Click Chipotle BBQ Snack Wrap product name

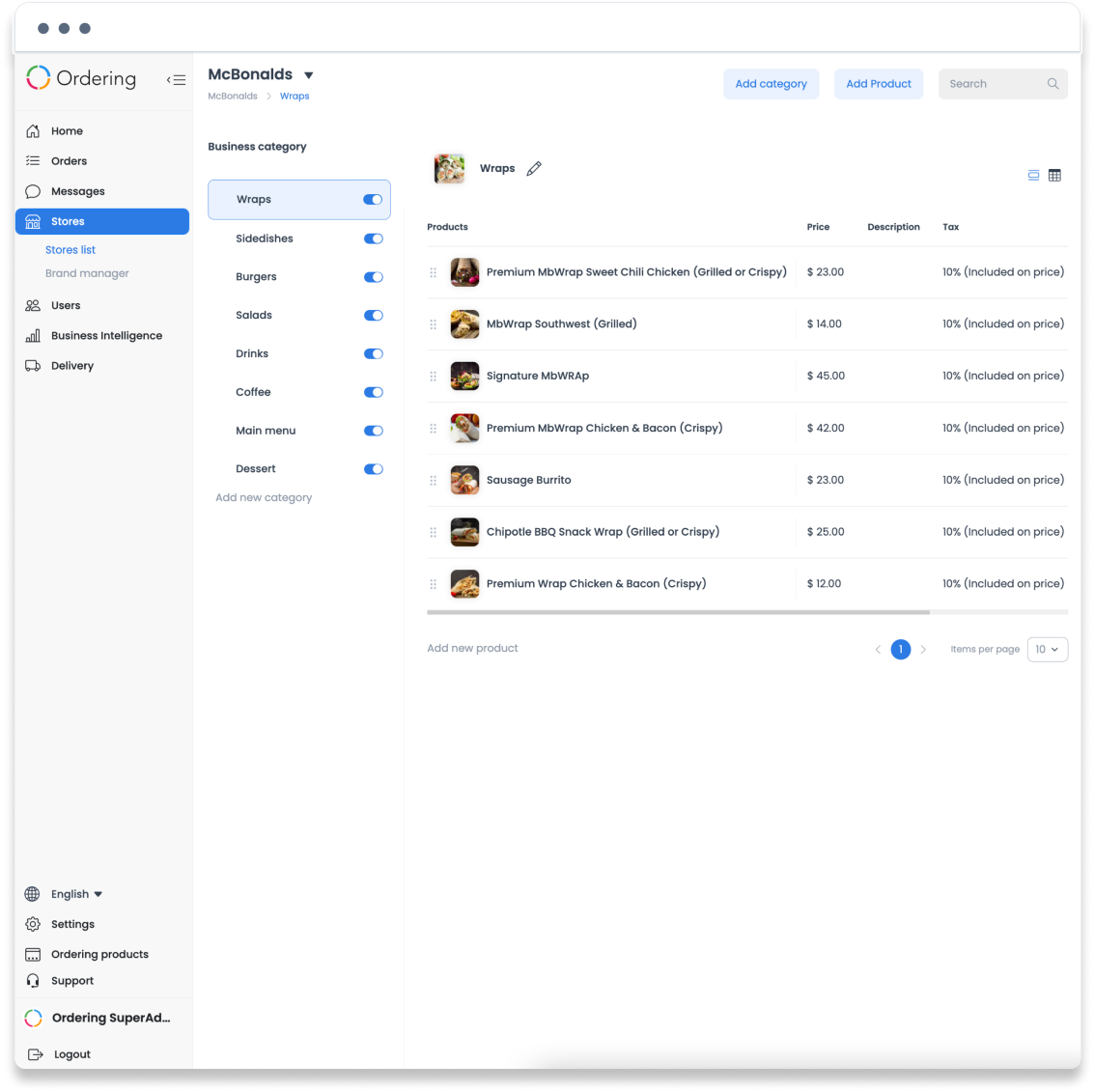[x=603, y=532]
